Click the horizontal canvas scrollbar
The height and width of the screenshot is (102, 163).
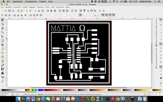[79, 88]
